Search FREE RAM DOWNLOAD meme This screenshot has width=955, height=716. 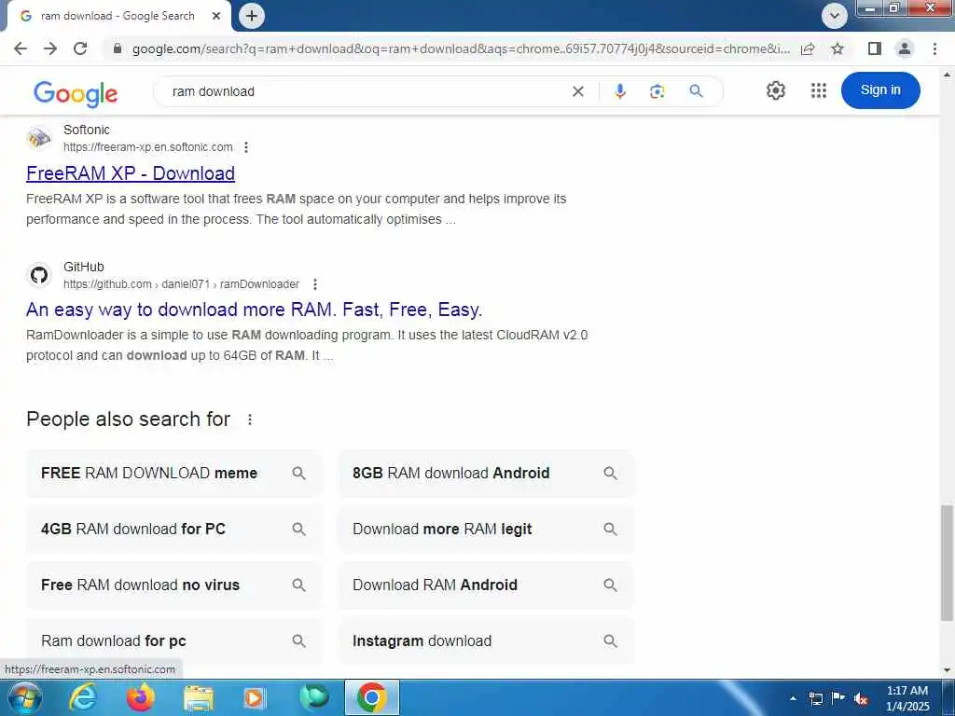click(x=173, y=473)
